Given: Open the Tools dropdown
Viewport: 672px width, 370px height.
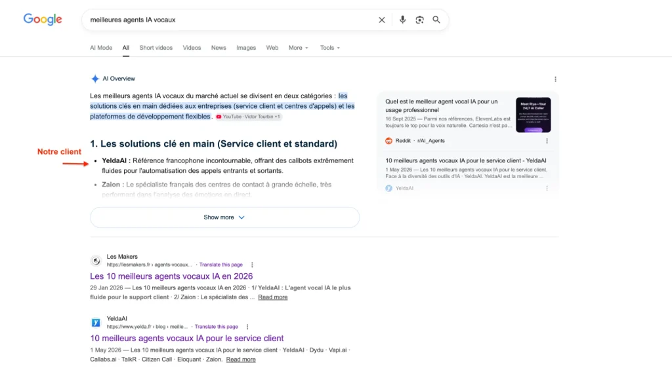Looking at the screenshot, I should click(x=330, y=48).
